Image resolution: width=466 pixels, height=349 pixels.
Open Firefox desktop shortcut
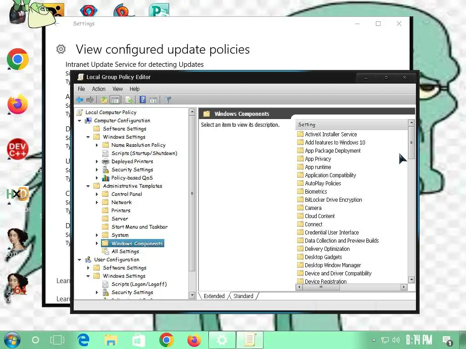point(18,104)
